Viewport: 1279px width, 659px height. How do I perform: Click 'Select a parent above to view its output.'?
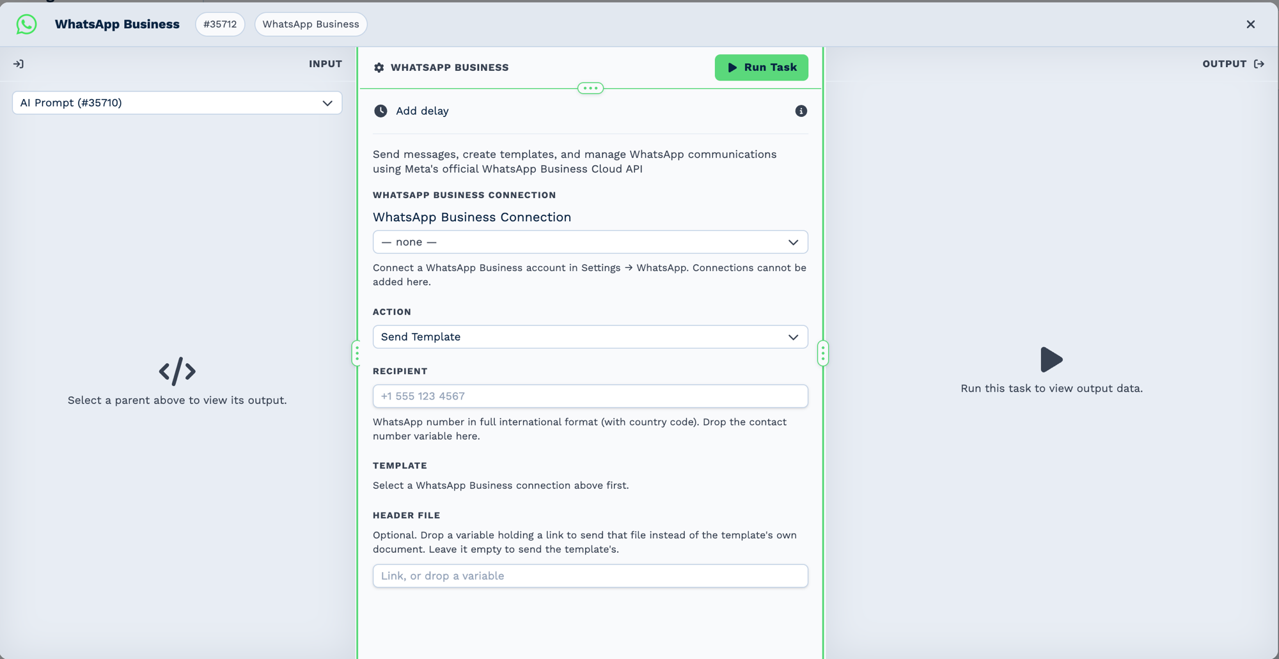(177, 400)
